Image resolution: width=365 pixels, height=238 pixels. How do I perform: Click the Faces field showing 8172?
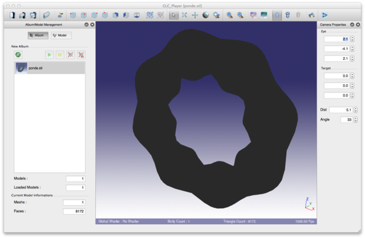(x=74, y=211)
